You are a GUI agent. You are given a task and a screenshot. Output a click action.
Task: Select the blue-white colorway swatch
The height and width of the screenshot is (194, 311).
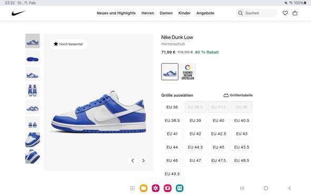170,72
